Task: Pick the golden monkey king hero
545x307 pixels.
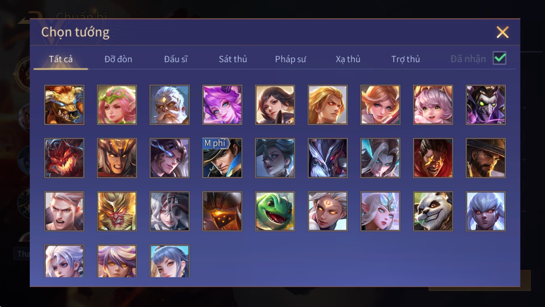Action: click(x=117, y=211)
